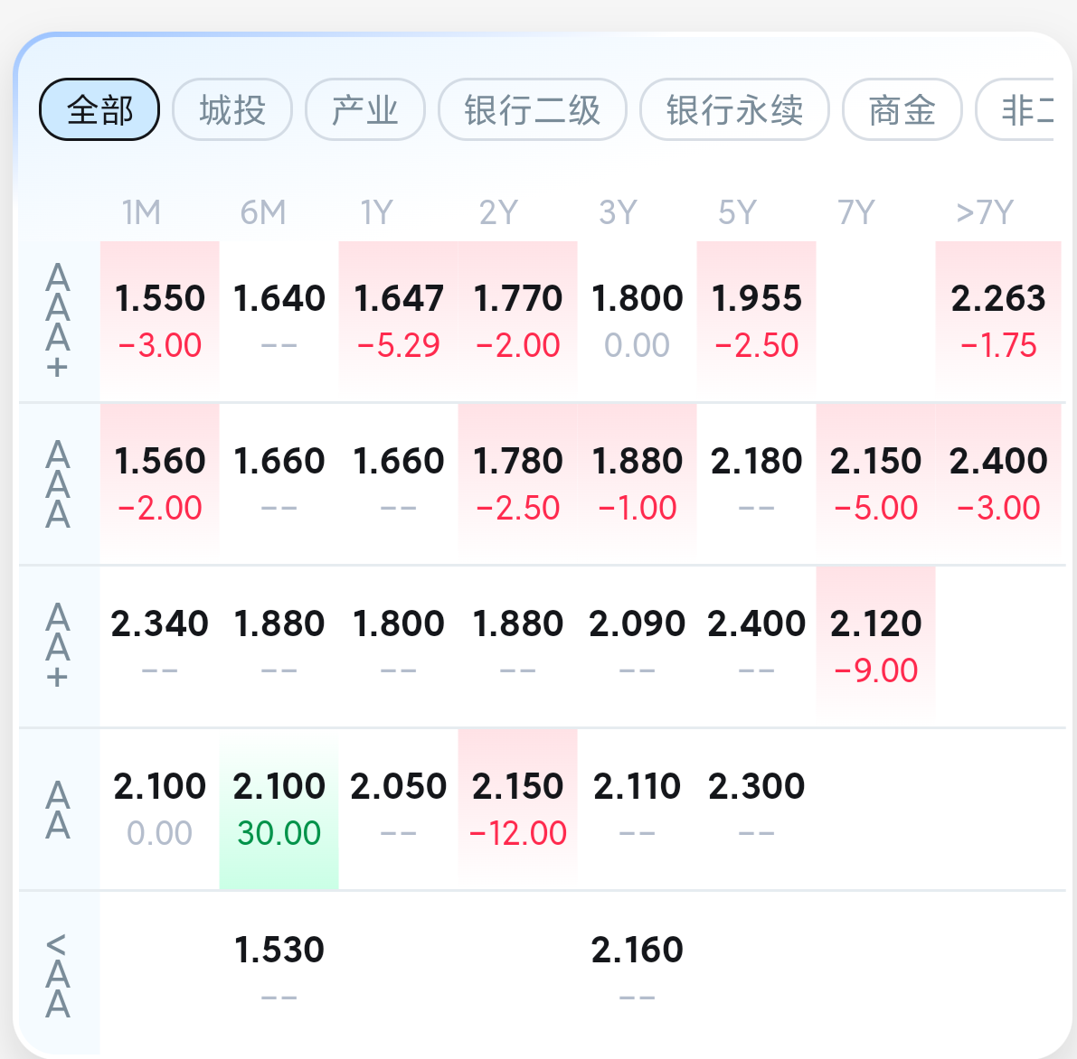Choose the 商金 filter tab

(902, 110)
